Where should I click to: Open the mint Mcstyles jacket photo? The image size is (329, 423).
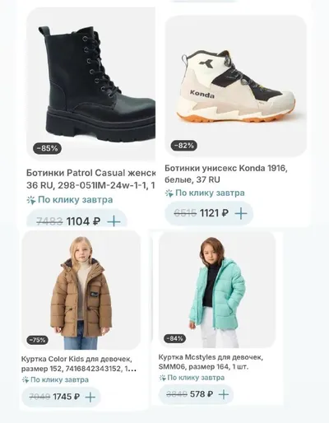(217, 290)
